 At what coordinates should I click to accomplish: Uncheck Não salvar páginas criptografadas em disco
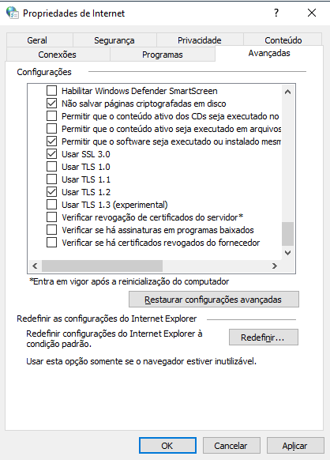click(52, 104)
